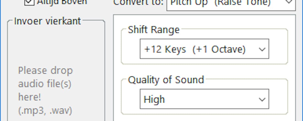Open the Quality of Sound combo box
303x121 pixels.
tap(204, 99)
